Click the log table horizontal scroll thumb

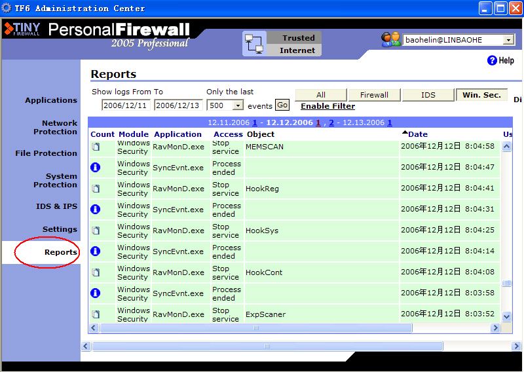tap(256, 328)
